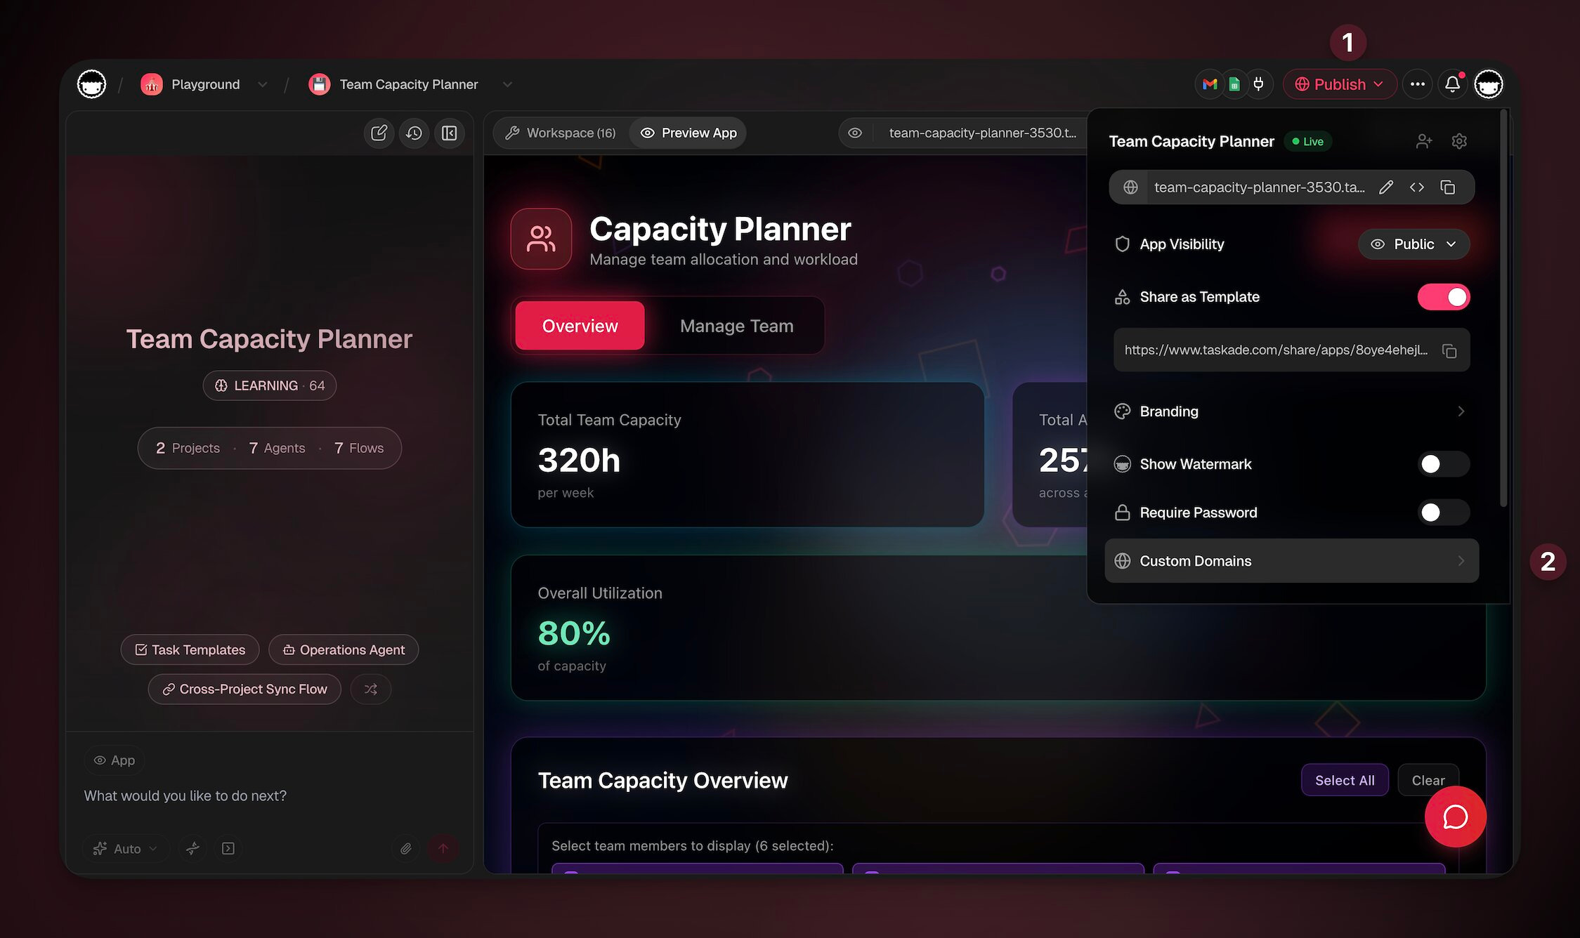Copy the template share link
Screen dimensions: 1580x938
(x=1449, y=350)
